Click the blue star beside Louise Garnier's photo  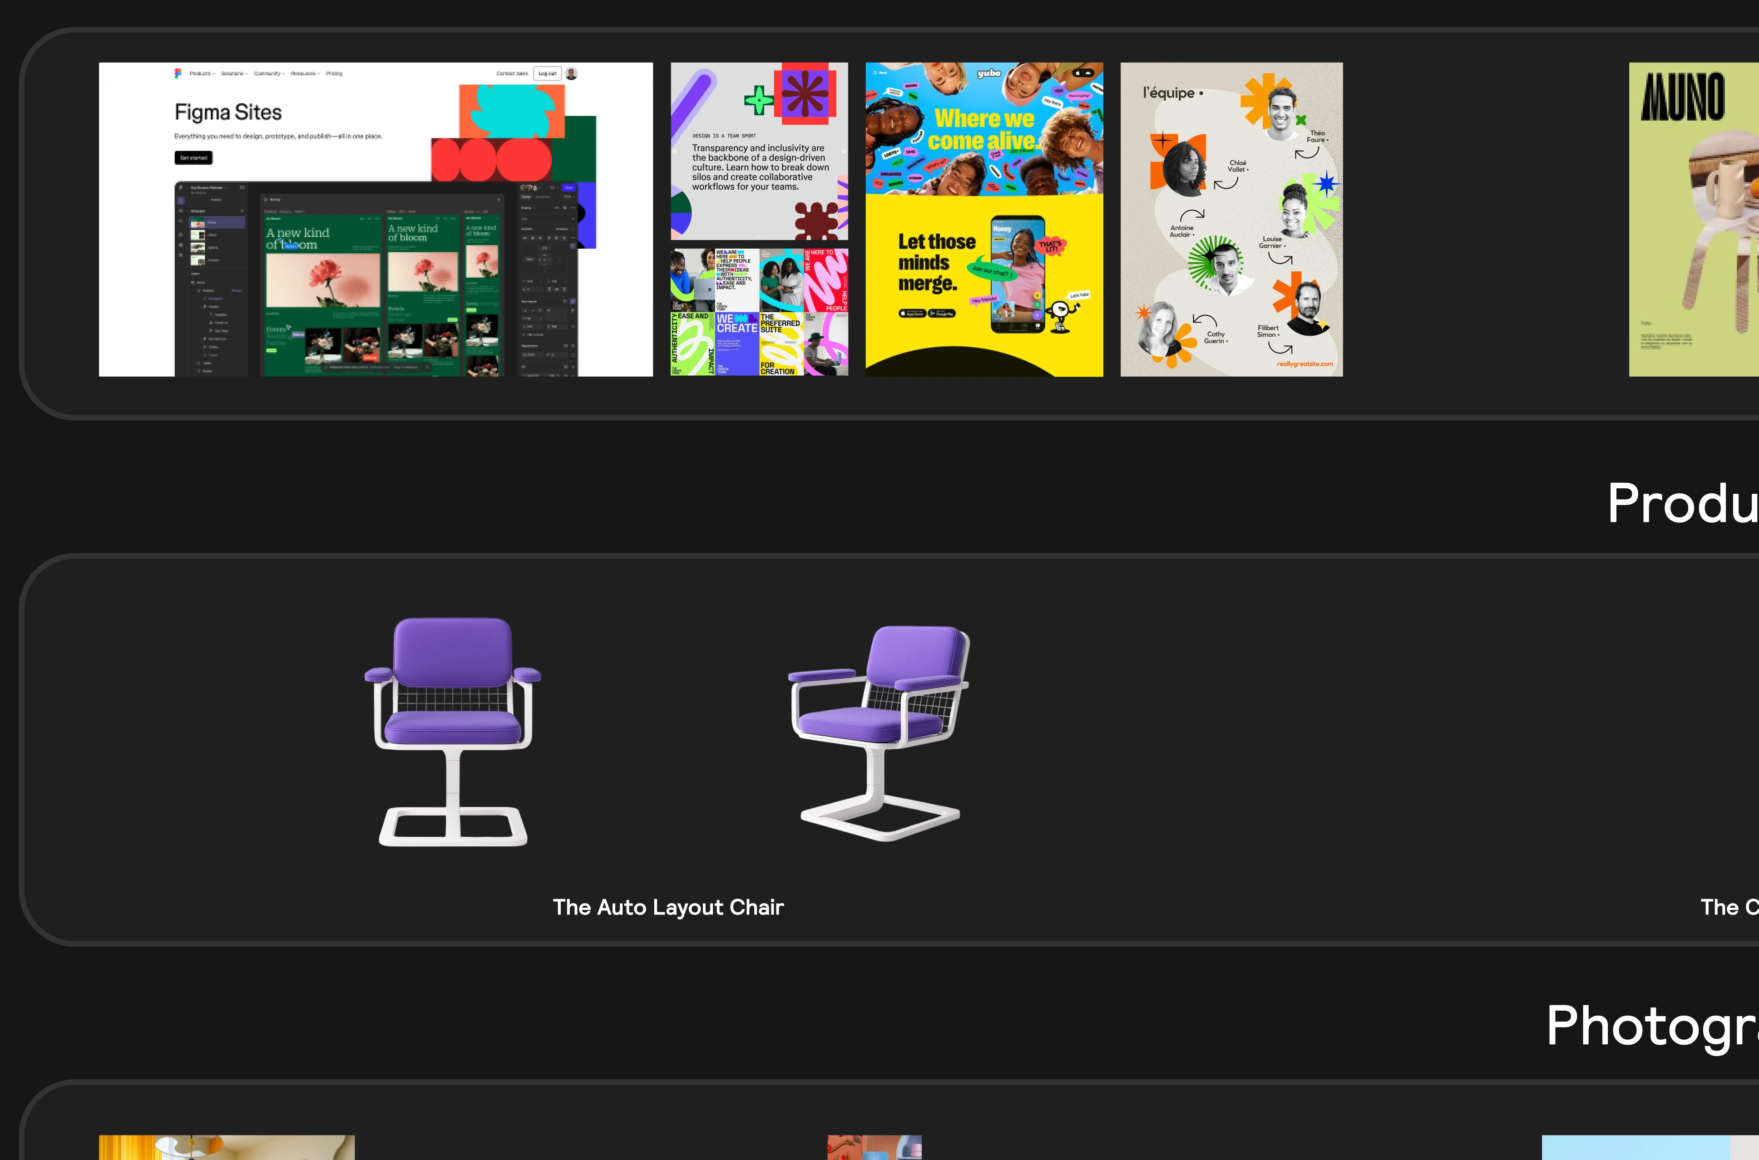click(x=1326, y=183)
